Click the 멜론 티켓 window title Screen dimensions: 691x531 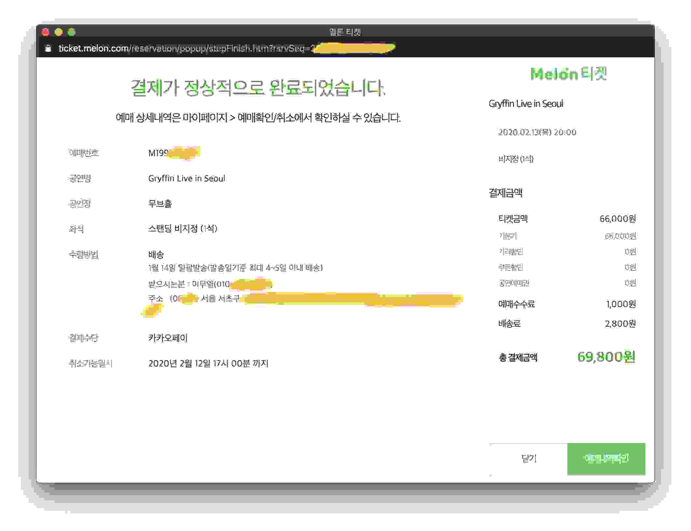coord(345,32)
